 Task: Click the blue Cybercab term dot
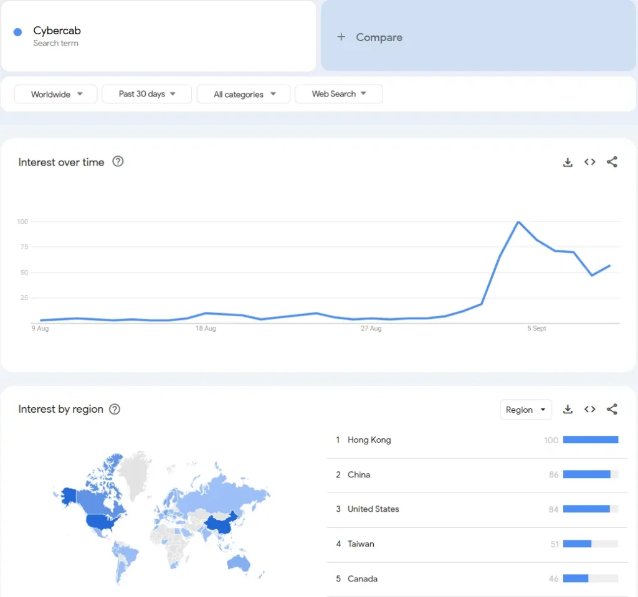(17, 32)
